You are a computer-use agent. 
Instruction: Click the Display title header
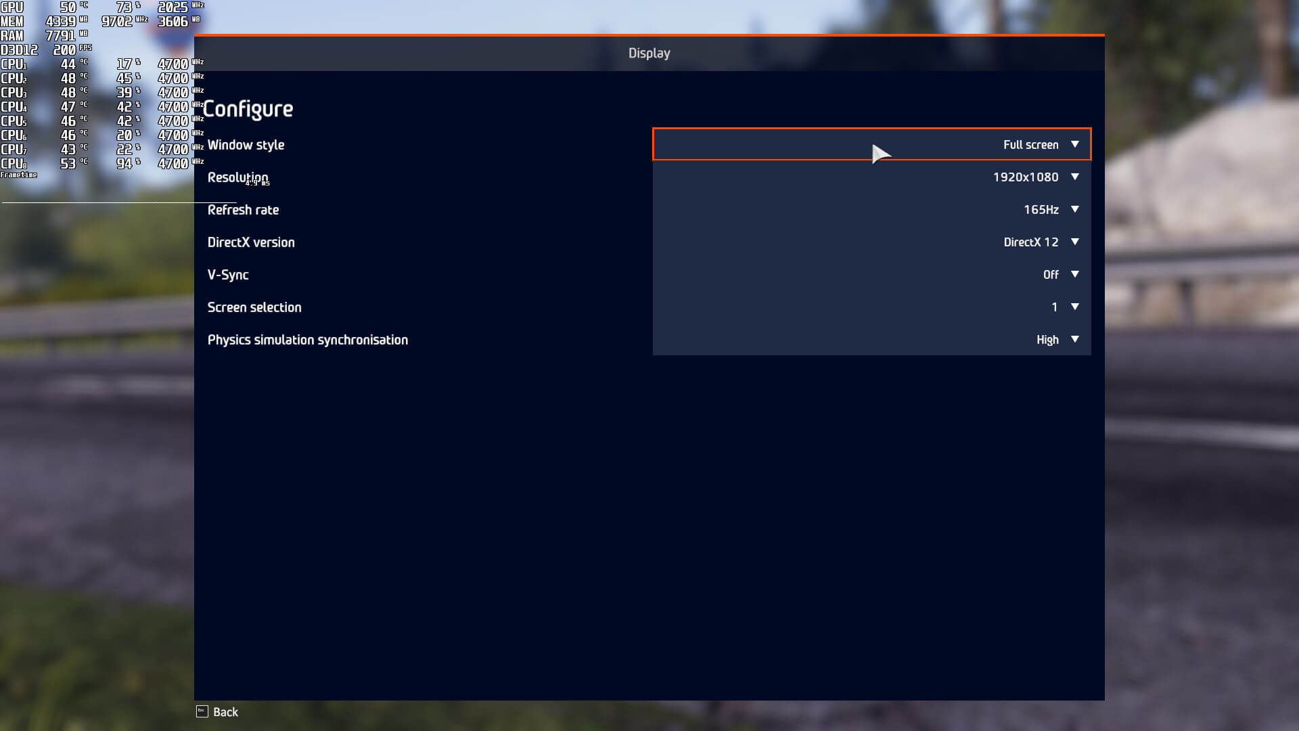(649, 53)
